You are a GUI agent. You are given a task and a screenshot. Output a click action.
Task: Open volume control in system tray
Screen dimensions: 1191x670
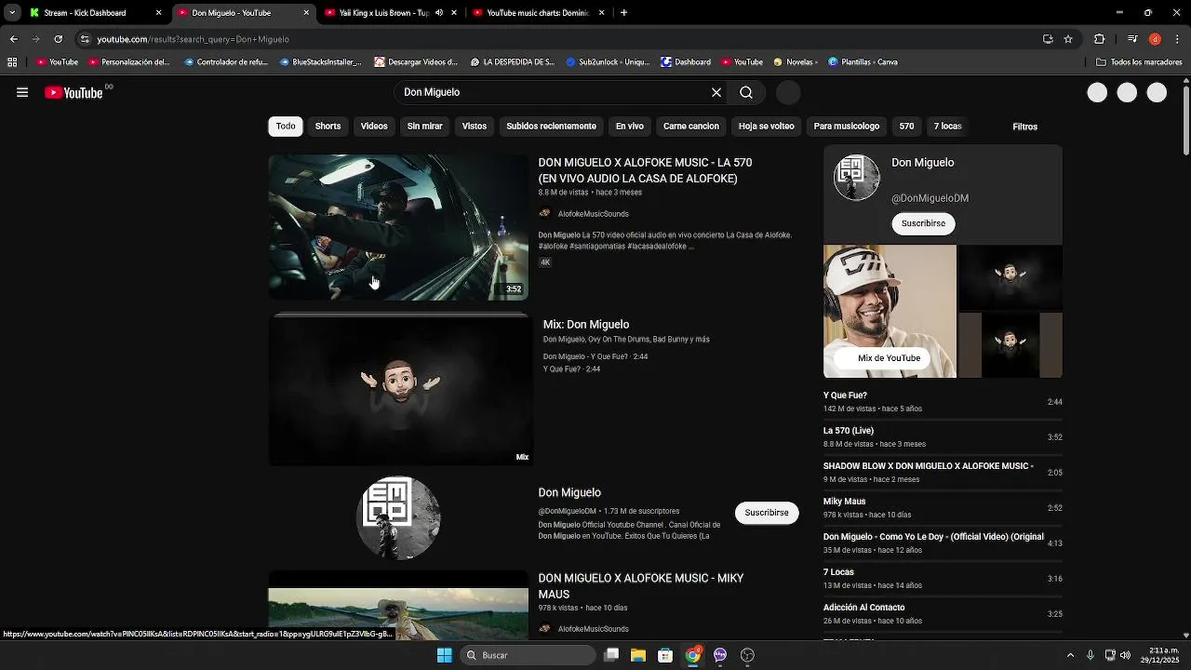click(x=1124, y=655)
